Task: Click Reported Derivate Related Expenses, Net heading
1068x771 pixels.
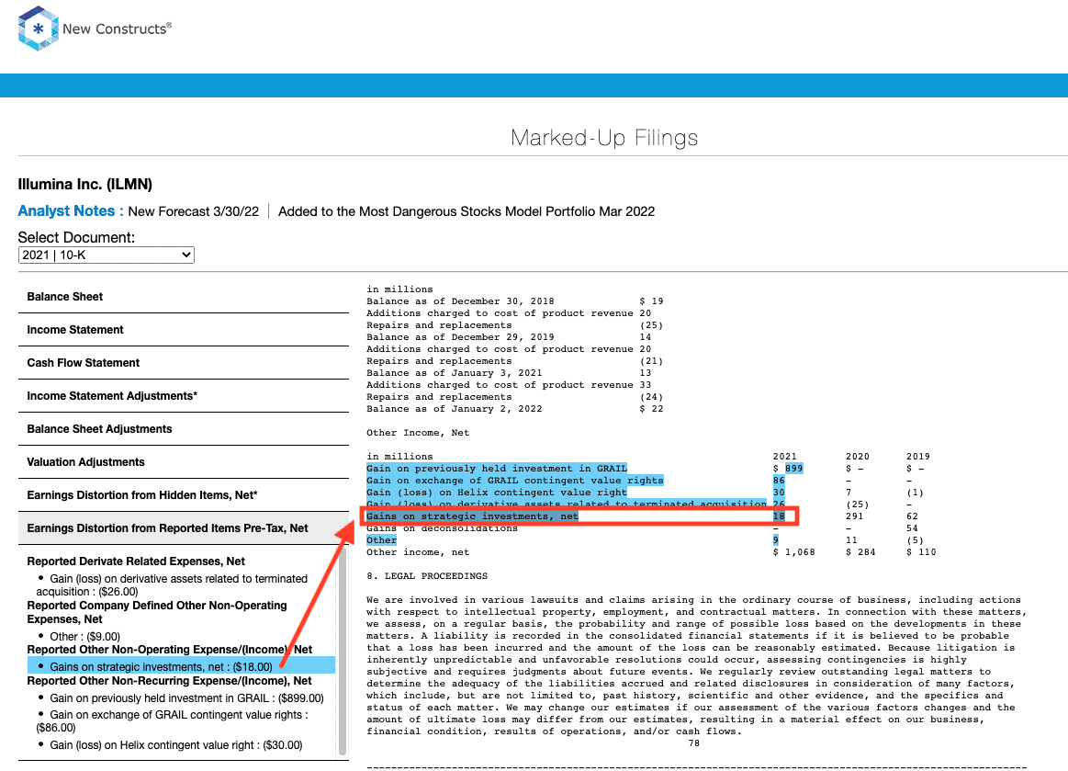Action: tap(136, 561)
